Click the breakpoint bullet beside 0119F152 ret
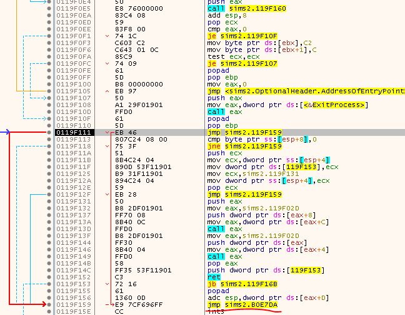 coord(49,277)
